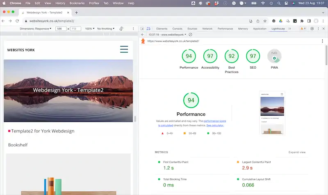Switch to the Sources tab

coord(192,29)
